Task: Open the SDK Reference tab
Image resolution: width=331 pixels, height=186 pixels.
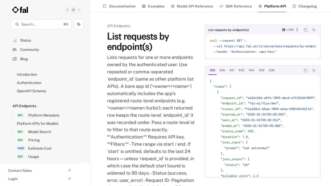Action: 236,6
